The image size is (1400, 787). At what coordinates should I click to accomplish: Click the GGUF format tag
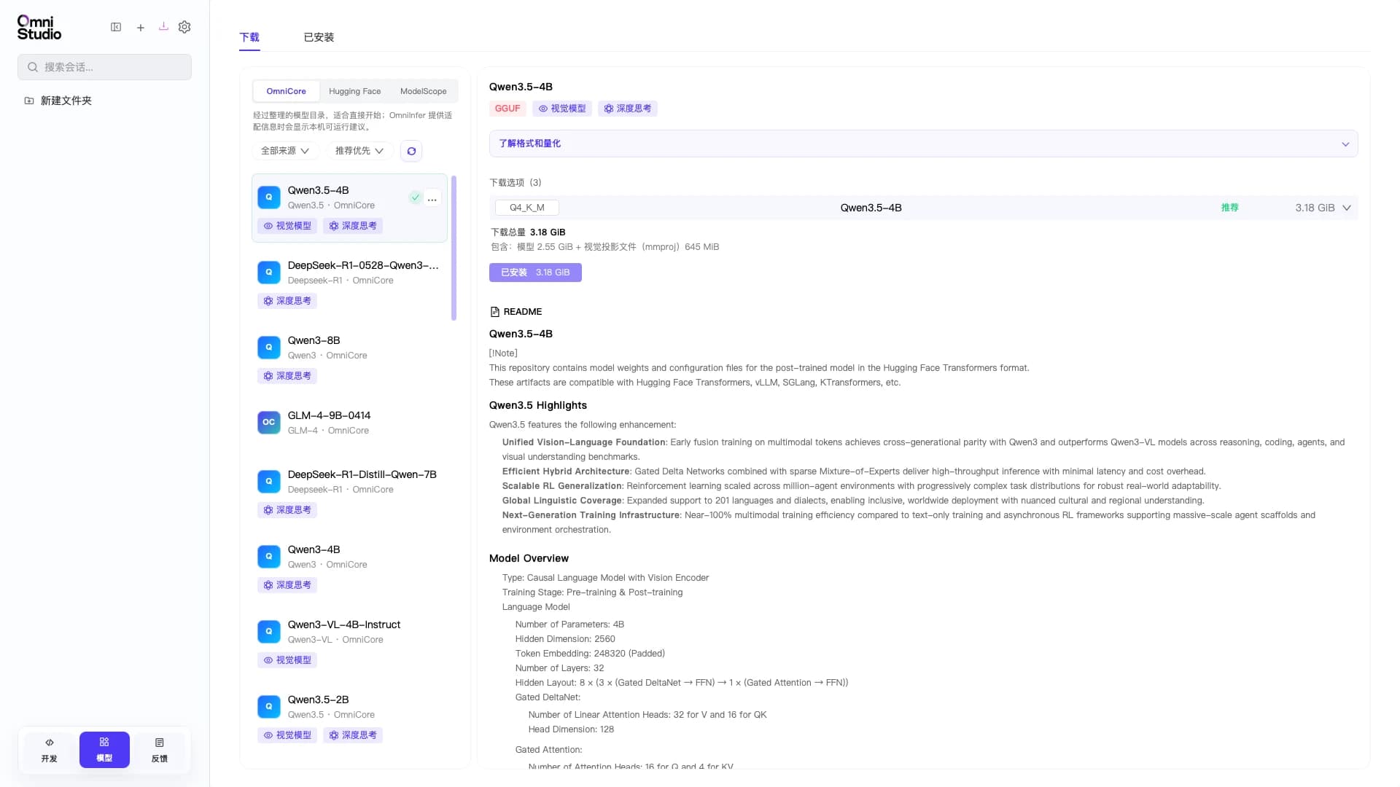point(507,109)
